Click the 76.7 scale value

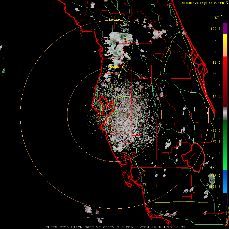click(217, 51)
